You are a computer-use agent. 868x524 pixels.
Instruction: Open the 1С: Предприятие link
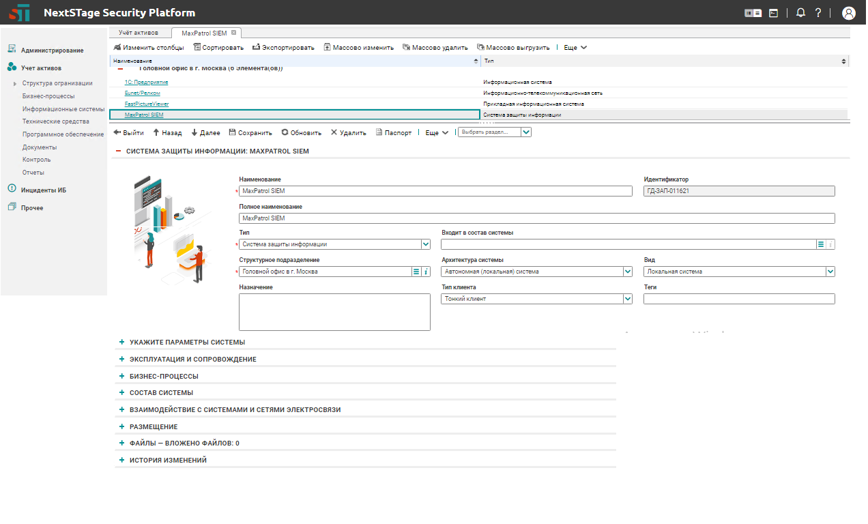click(x=146, y=82)
